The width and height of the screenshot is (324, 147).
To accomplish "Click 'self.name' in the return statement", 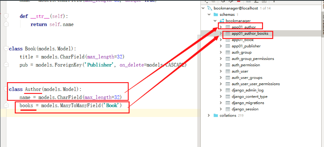I will pos(61,25).
